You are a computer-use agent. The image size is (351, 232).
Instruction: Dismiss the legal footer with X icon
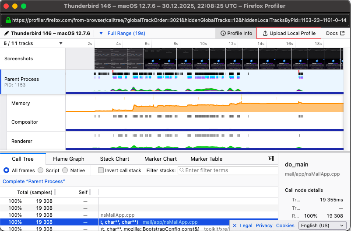point(235,225)
